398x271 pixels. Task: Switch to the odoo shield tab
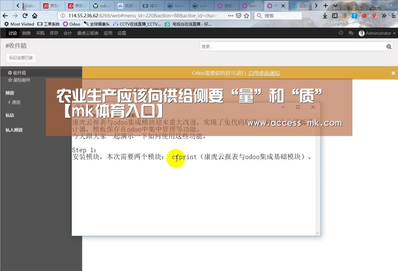point(102,6)
